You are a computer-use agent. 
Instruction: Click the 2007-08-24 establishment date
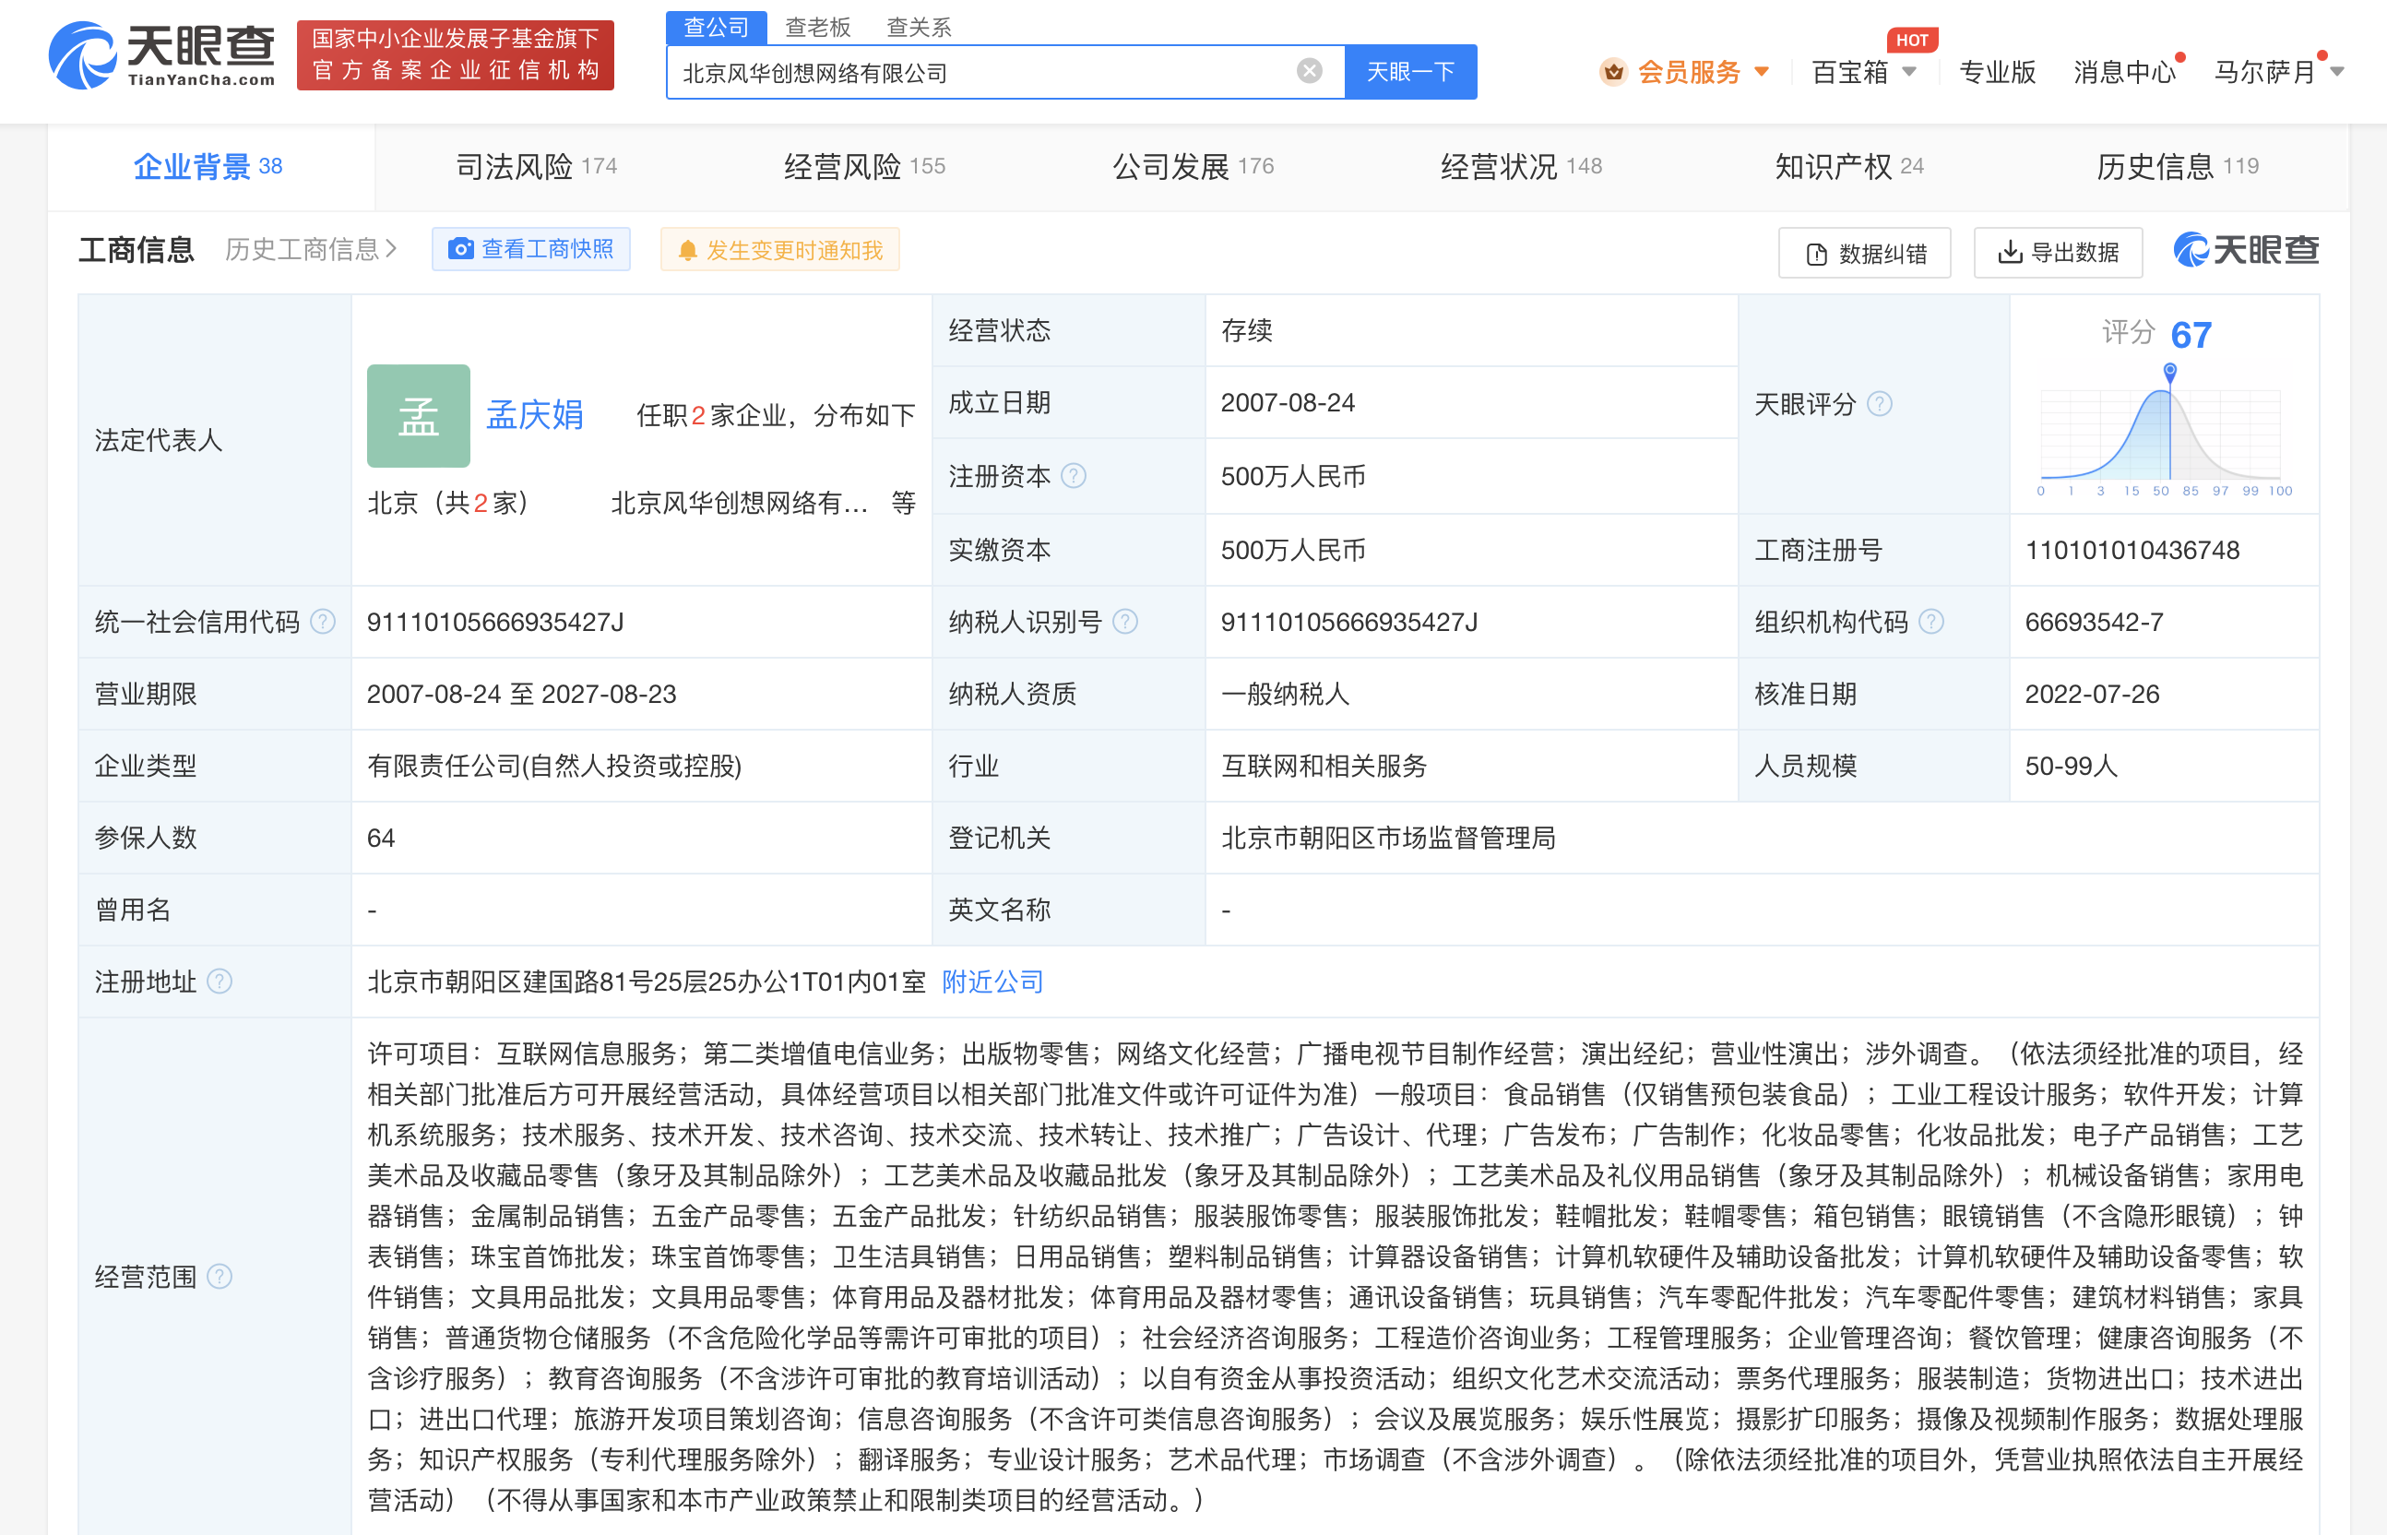point(1288,403)
